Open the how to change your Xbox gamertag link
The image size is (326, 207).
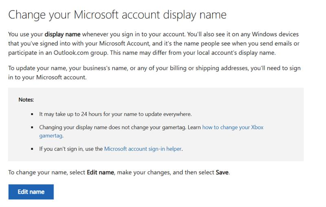tap(233, 127)
